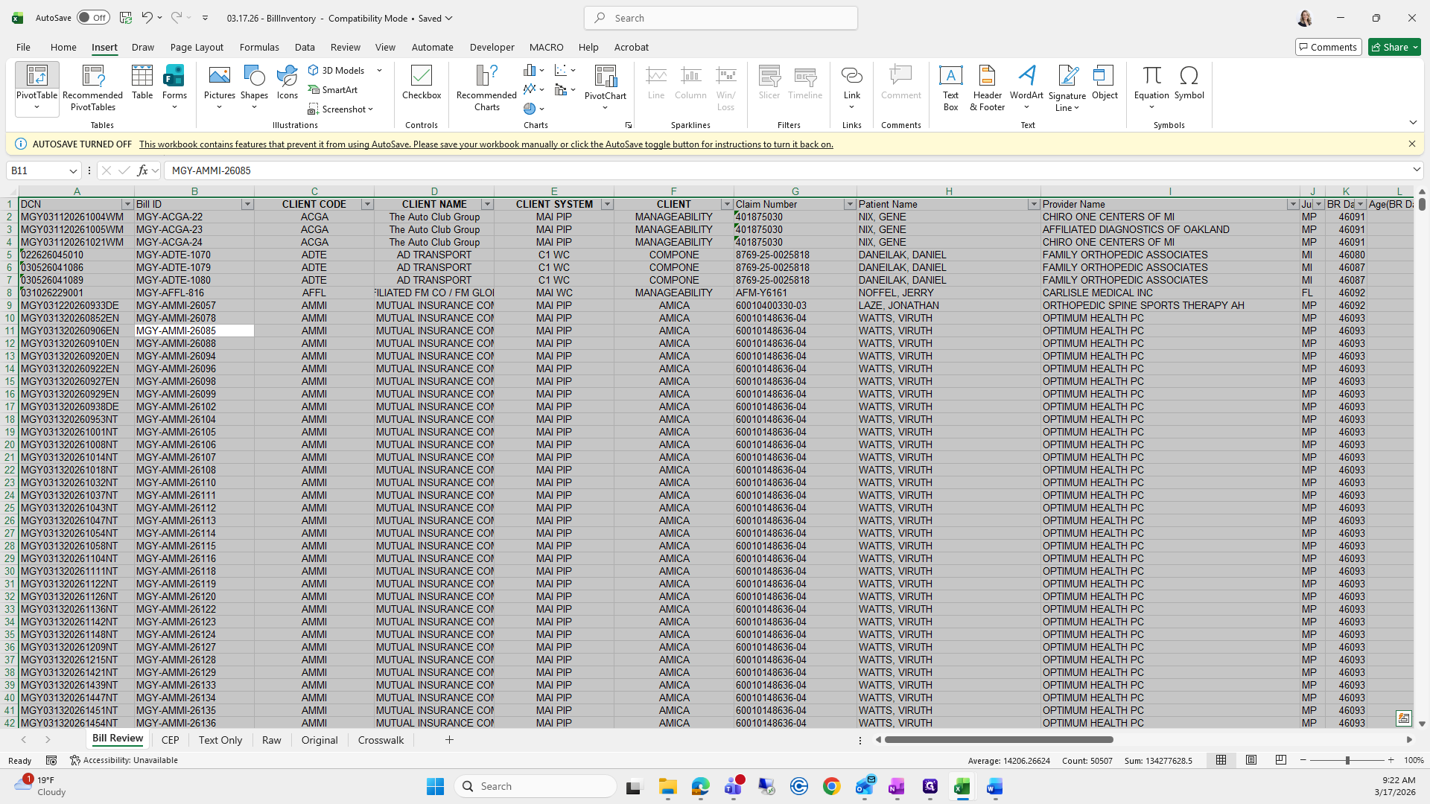Click the PivotTable icon in the ribbon
This screenshot has width=1430, height=804.
(36, 76)
